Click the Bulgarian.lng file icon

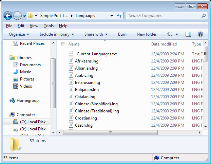coord(71,90)
